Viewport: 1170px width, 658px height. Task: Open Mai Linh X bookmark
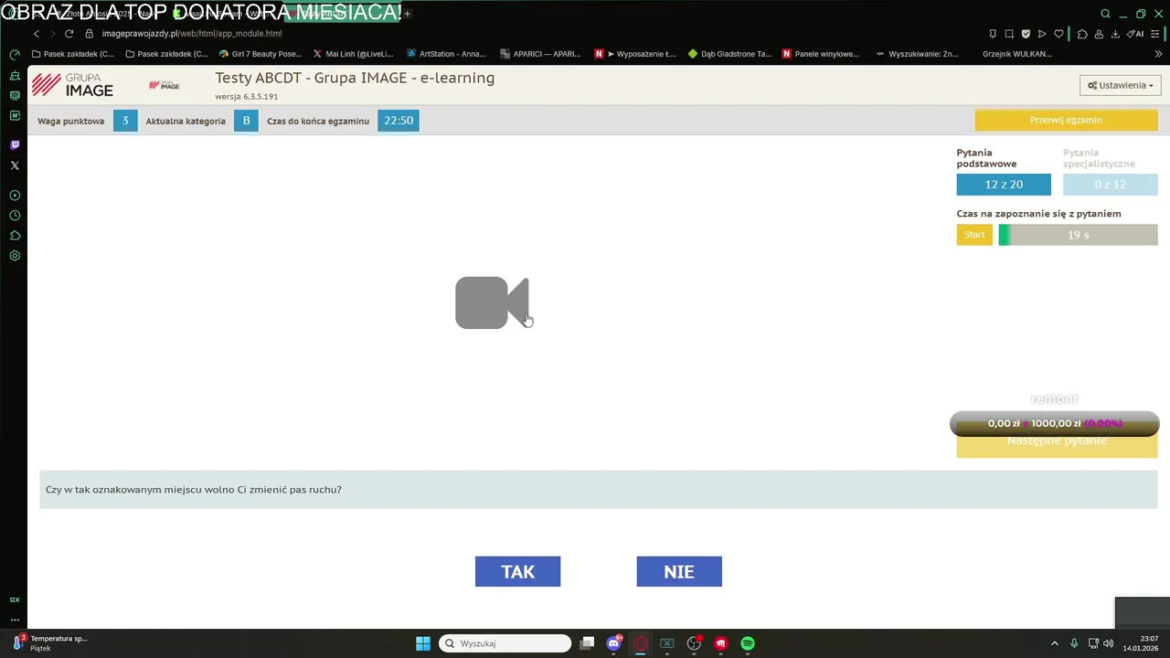pos(353,54)
